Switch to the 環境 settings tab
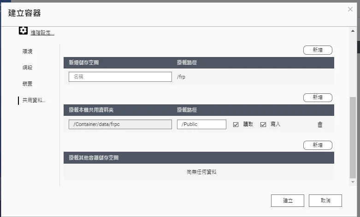This screenshot has width=360, height=217. pyautogui.click(x=27, y=51)
